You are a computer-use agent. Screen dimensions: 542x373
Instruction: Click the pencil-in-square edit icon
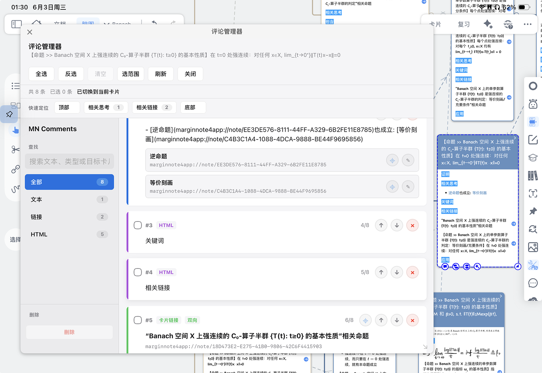coord(533,140)
